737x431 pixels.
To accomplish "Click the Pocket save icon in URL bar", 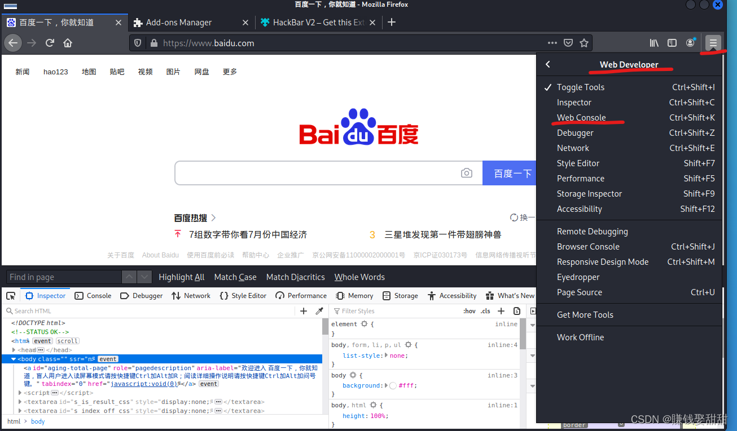I will 568,43.
